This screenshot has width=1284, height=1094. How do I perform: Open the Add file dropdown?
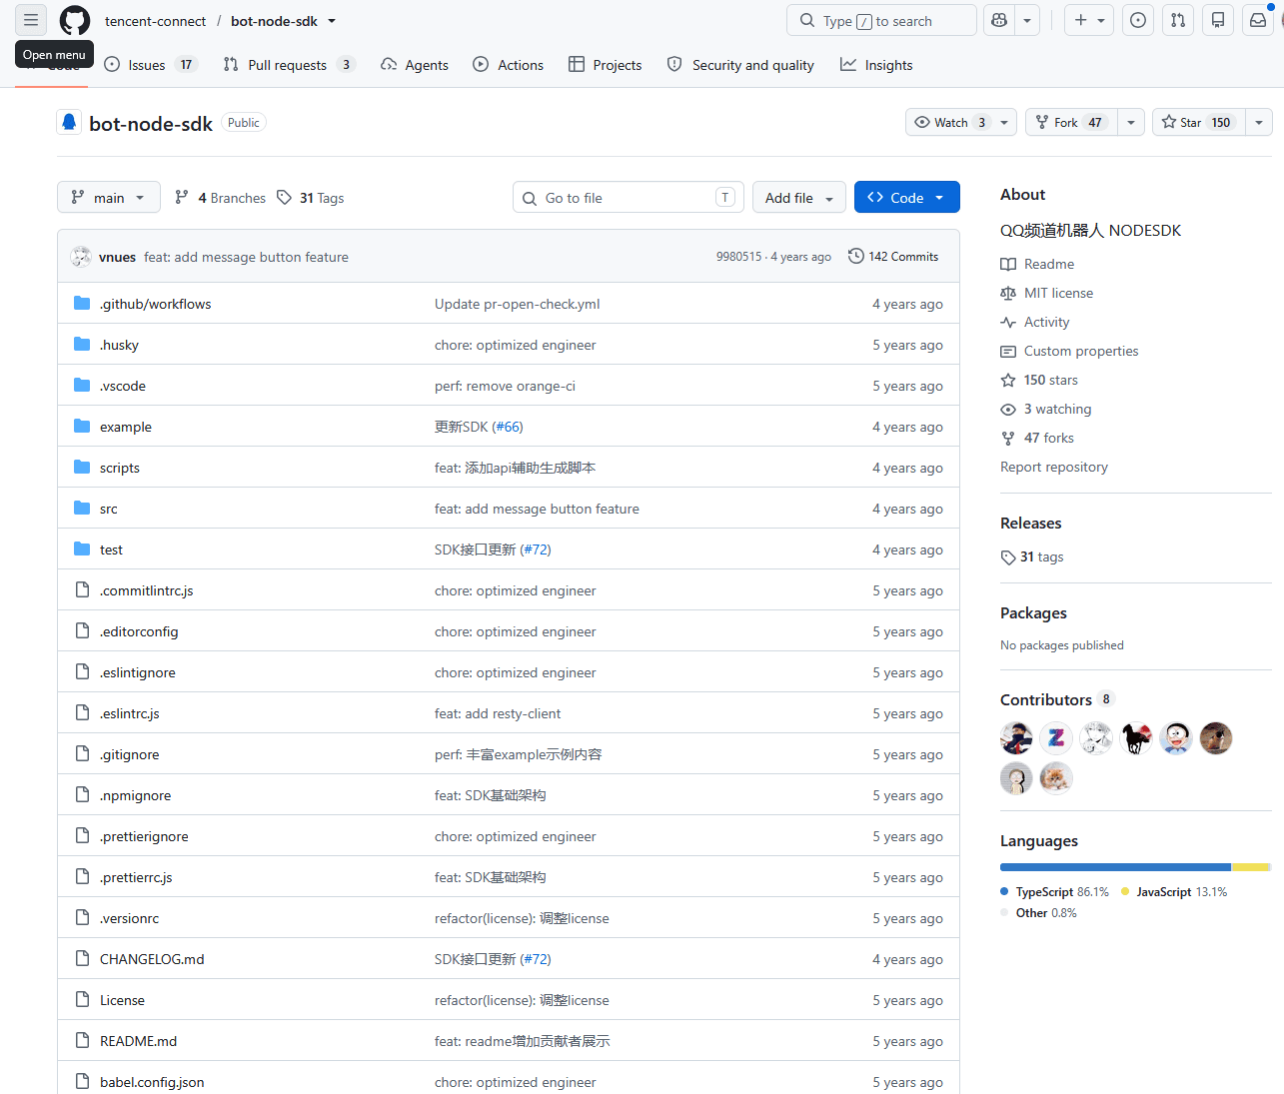799,198
